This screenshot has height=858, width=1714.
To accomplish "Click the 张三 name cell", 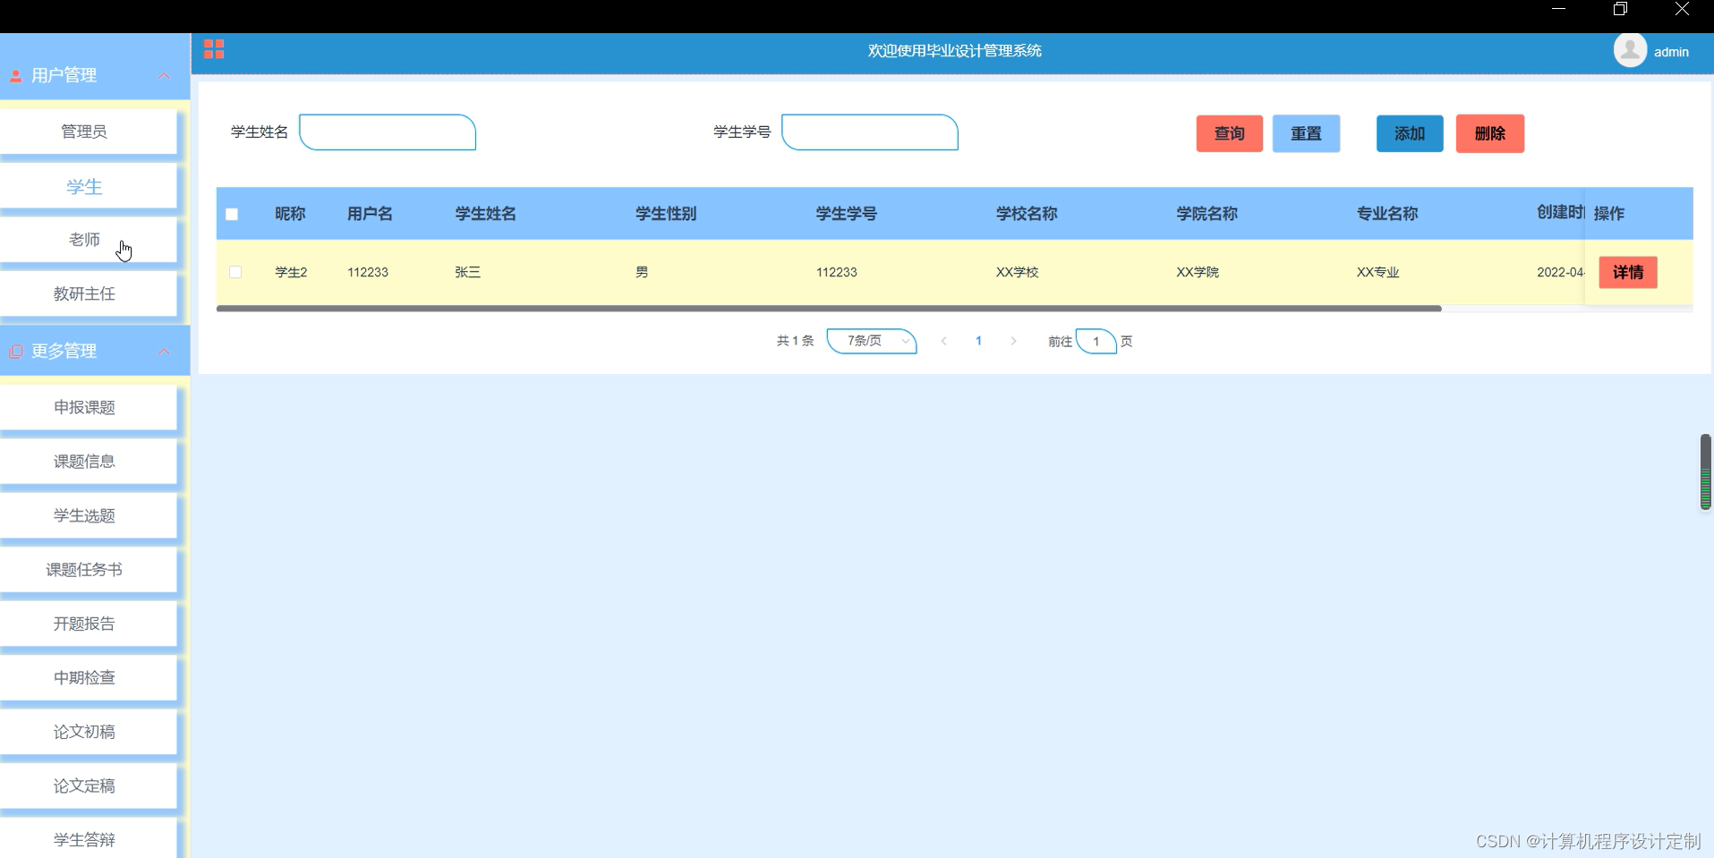I will tap(468, 272).
